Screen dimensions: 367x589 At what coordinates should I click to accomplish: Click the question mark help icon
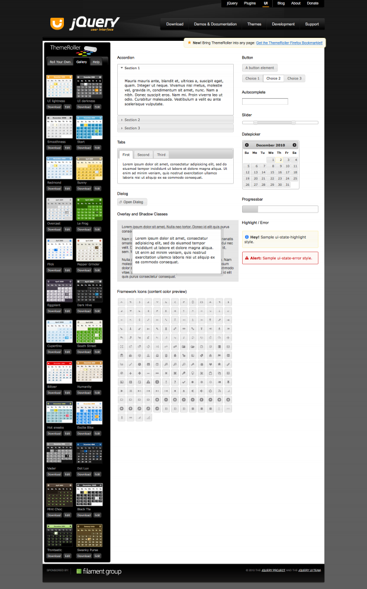tap(175, 382)
